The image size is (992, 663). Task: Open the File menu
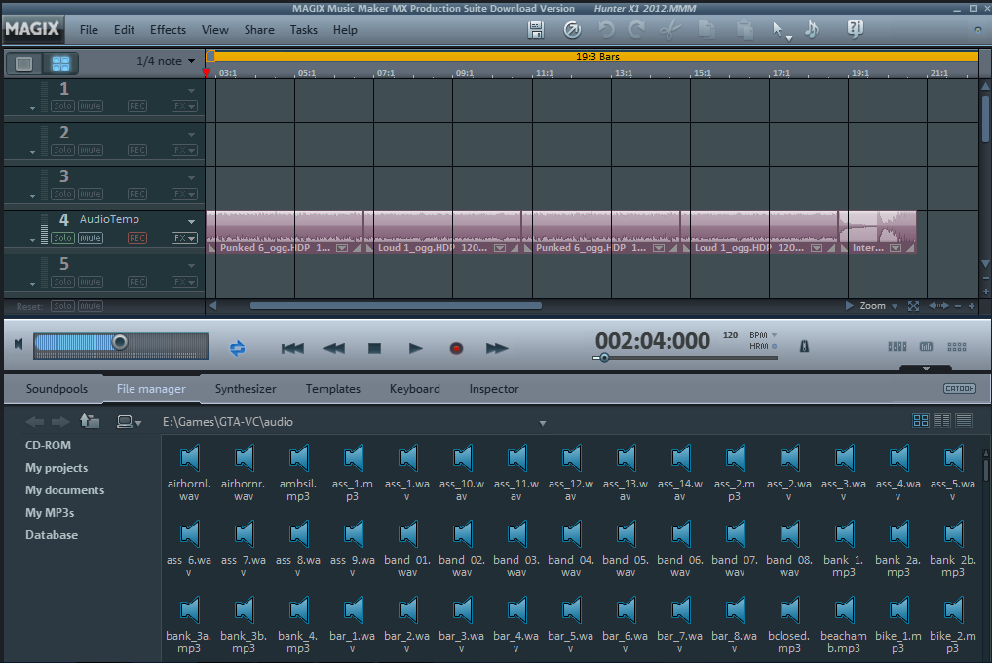point(89,30)
